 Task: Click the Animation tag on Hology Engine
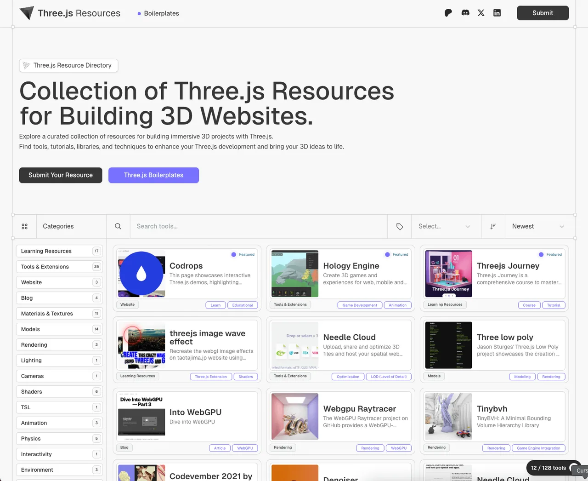[397, 305]
